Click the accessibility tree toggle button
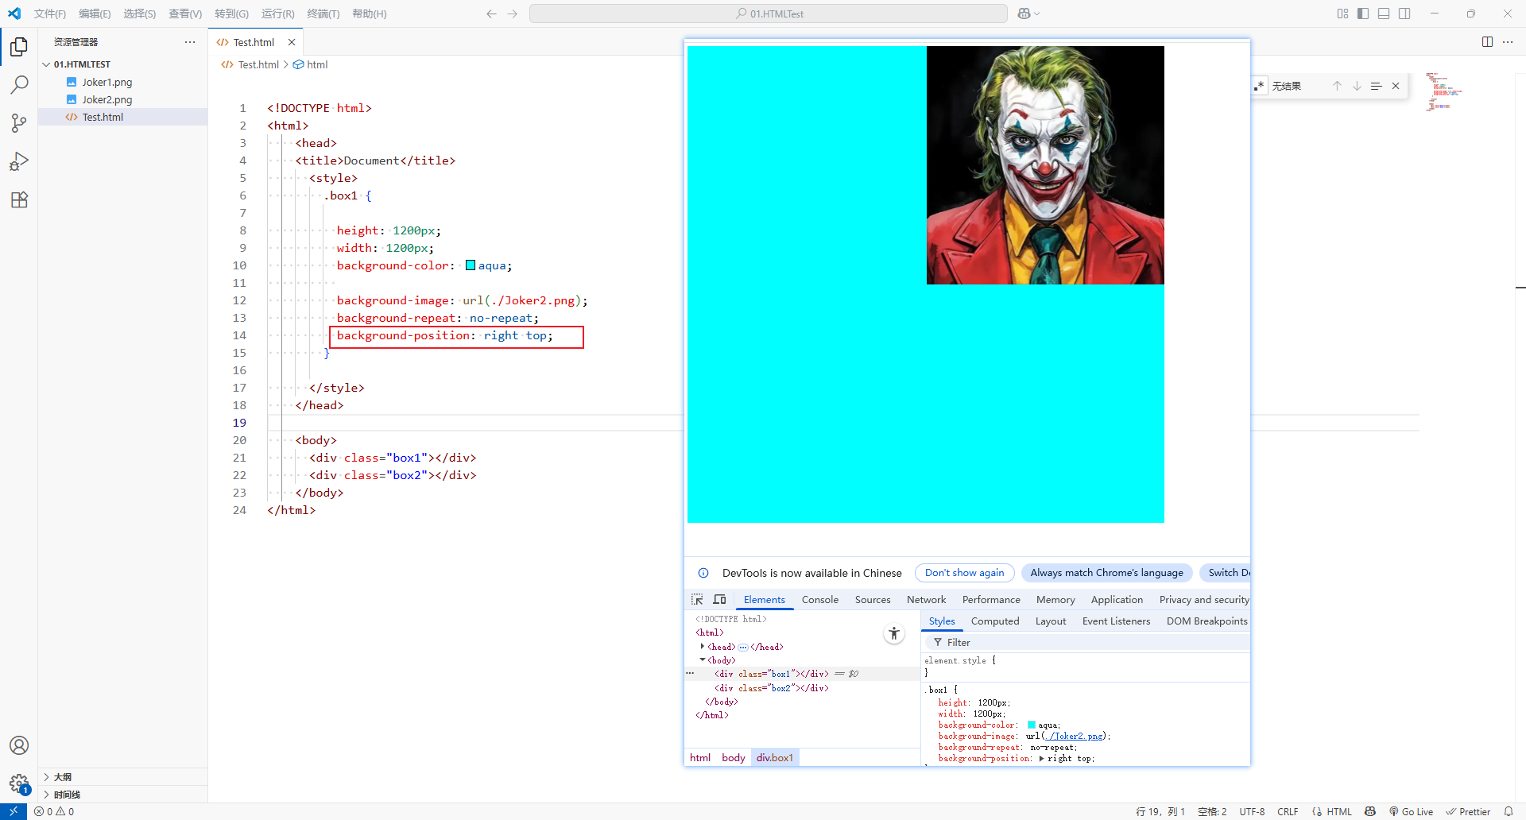Screen dimensions: 1526x820 click(894, 633)
